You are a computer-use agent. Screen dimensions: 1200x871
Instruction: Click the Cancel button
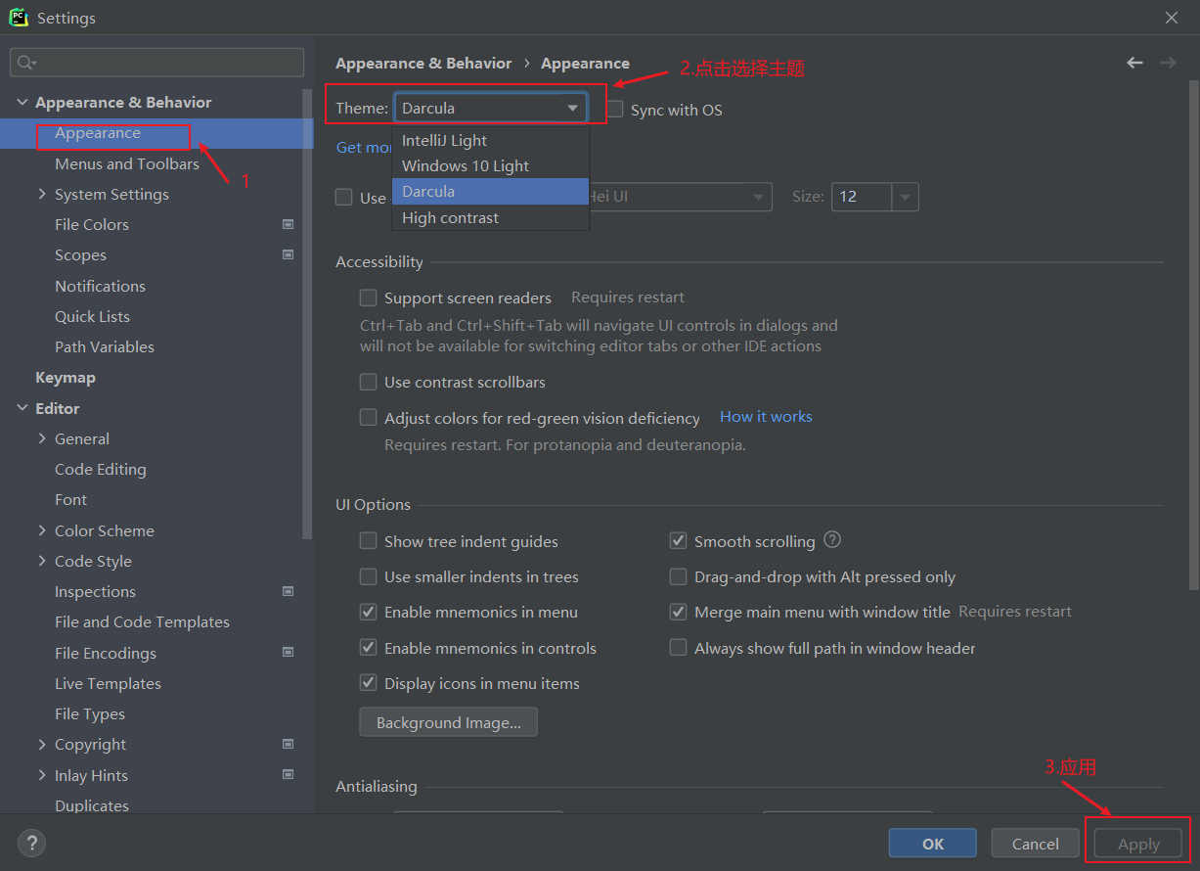(1036, 844)
